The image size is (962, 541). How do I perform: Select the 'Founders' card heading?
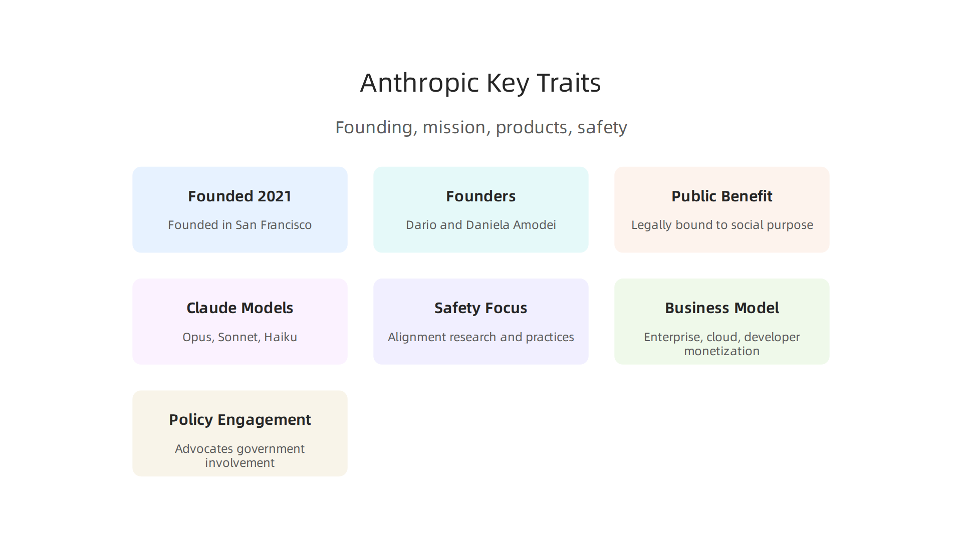[480, 196]
